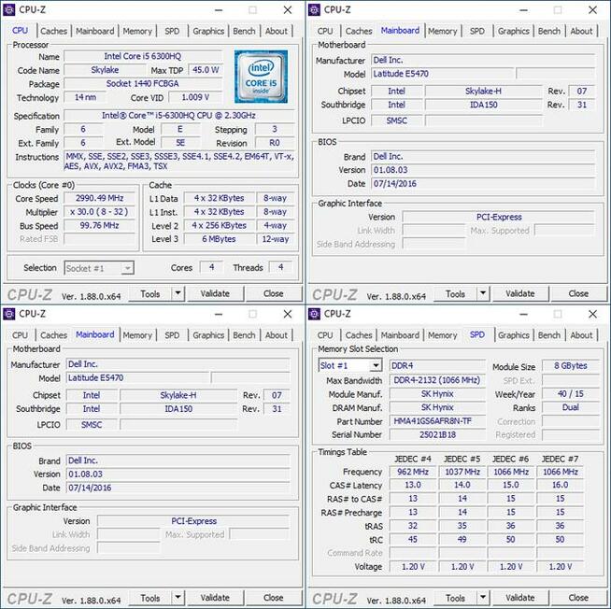Click CPU-Z title icon in upper-right Mainboard window

(314, 9)
